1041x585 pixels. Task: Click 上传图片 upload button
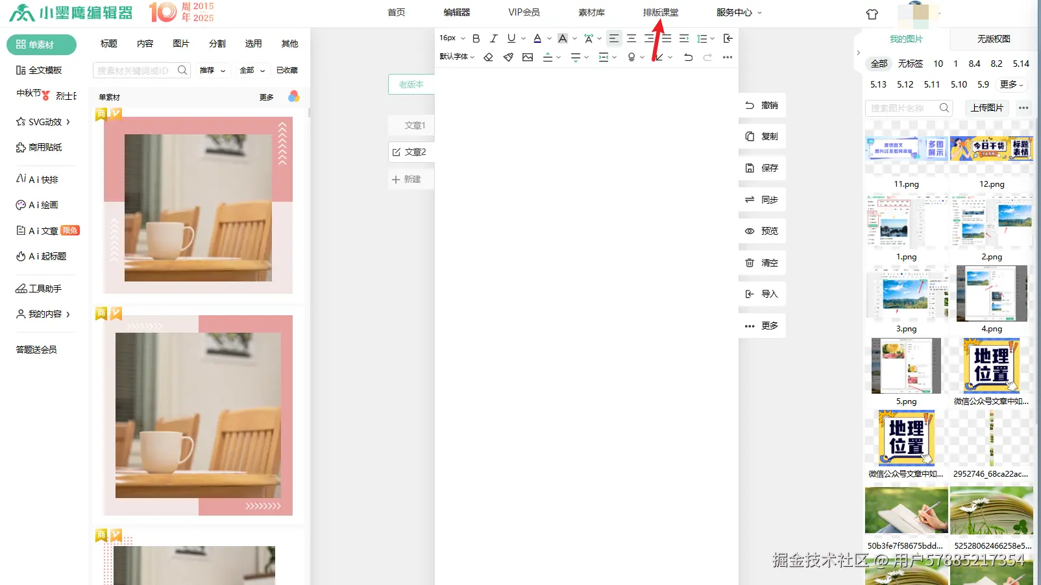(x=986, y=108)
